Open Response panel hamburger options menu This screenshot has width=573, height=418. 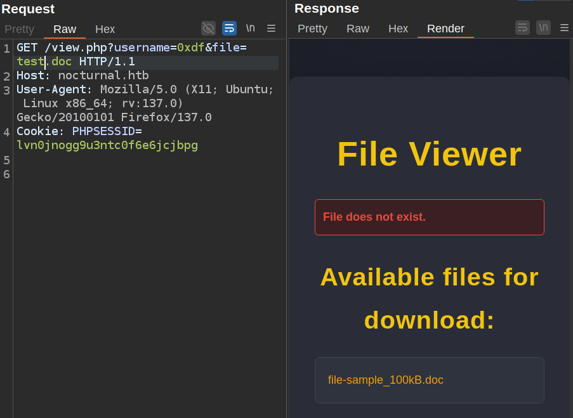point(563,28)
